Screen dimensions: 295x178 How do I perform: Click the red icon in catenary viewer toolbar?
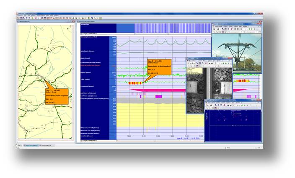tap(232, 29)
